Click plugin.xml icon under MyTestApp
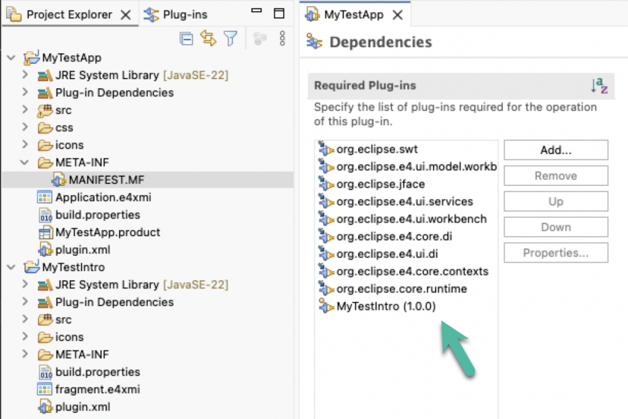Image resolution: width=628 pixels, height=419 pixels. tap(45, 250)
